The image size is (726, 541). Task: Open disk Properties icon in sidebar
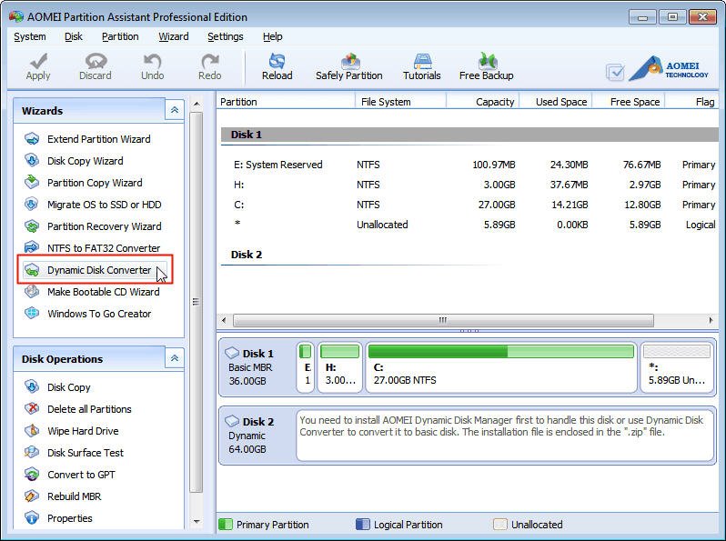point(32,518)
